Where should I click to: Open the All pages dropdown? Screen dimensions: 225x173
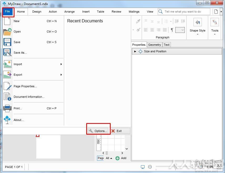[x=109, y=158]
